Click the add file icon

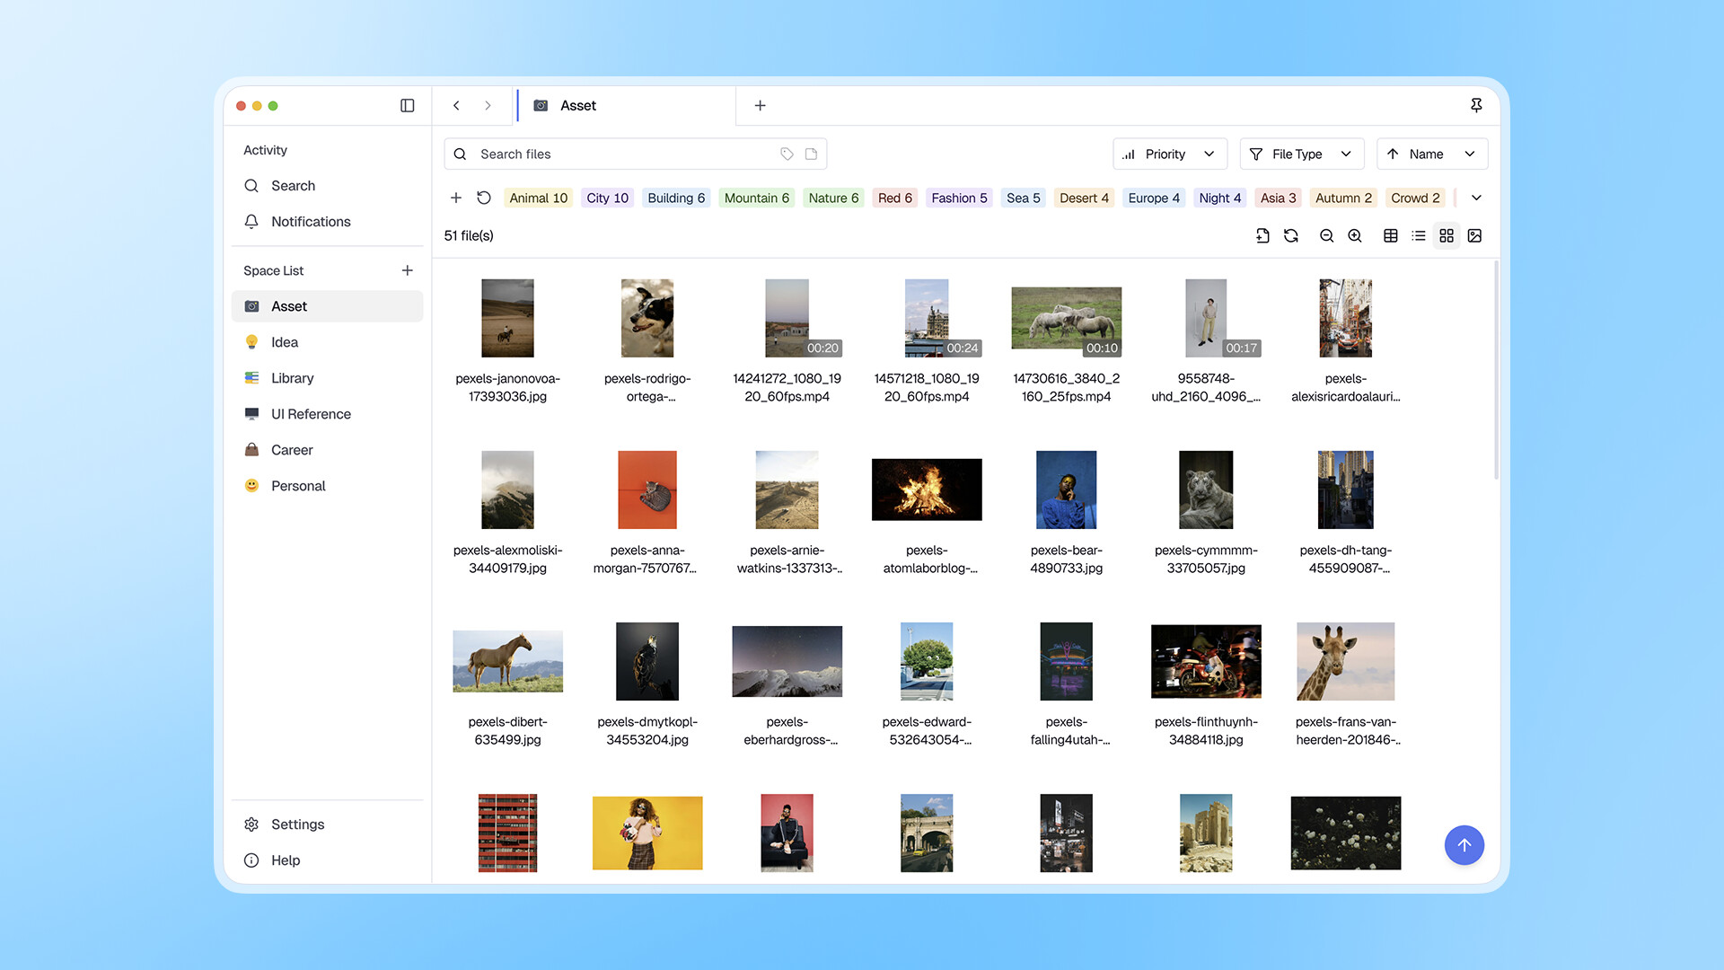(x=1262, y=235)
